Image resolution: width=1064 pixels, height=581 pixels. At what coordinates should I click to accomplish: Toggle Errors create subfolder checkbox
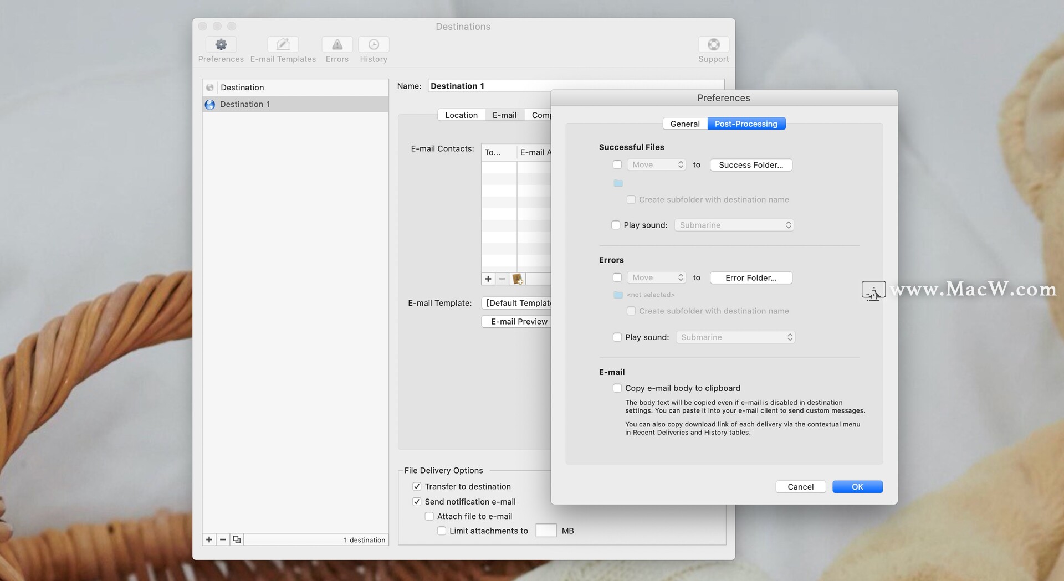[631, 311]
